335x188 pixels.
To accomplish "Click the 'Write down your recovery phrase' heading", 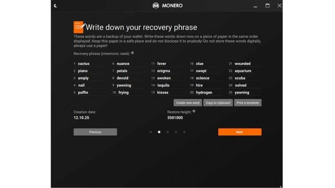I will pos(142,27).
